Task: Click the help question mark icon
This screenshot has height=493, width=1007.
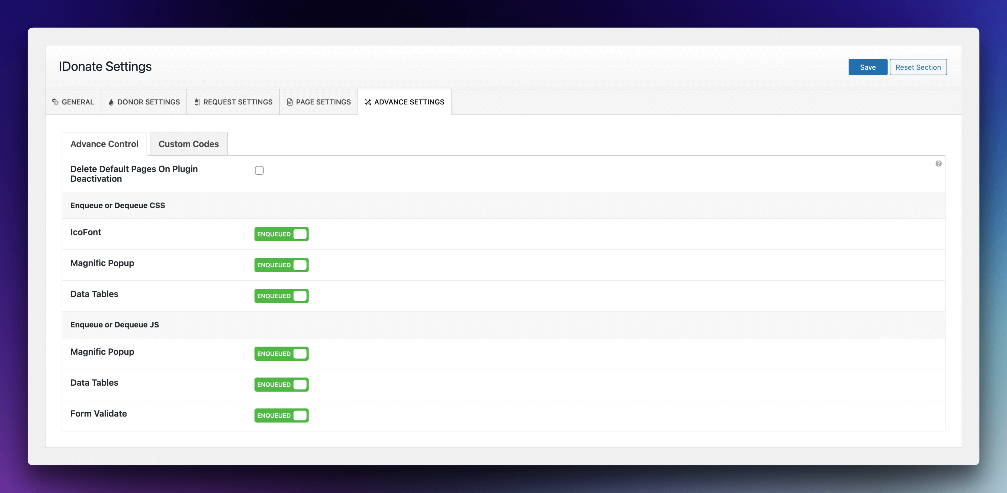Action: pyautogui.click(x=938, y=163)
